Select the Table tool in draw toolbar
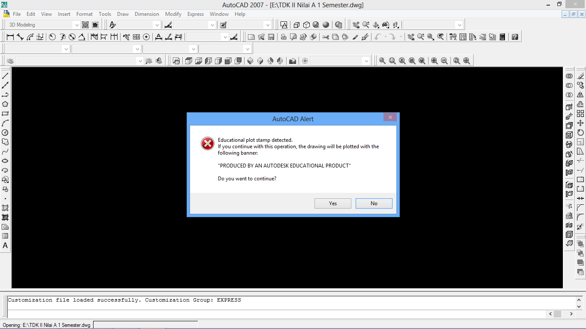This screenshot has width=586, height=329. click(x=5, y=236)
